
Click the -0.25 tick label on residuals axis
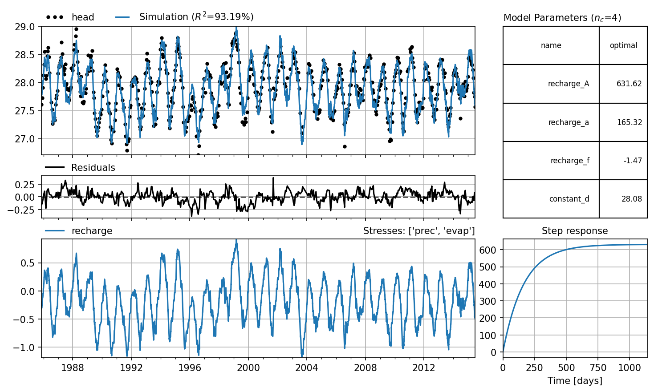[x=21, y=210]
